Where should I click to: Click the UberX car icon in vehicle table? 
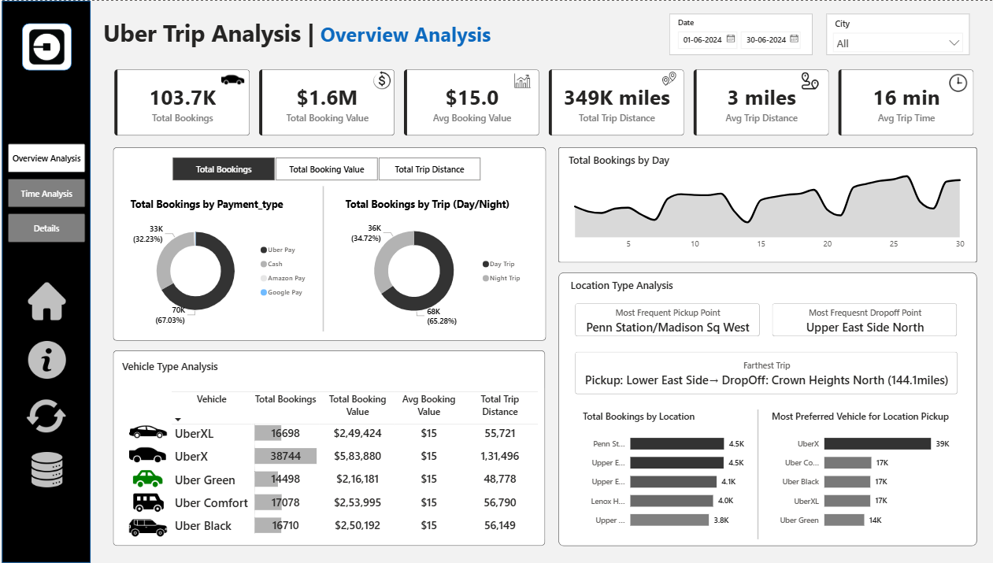point(147,455)
